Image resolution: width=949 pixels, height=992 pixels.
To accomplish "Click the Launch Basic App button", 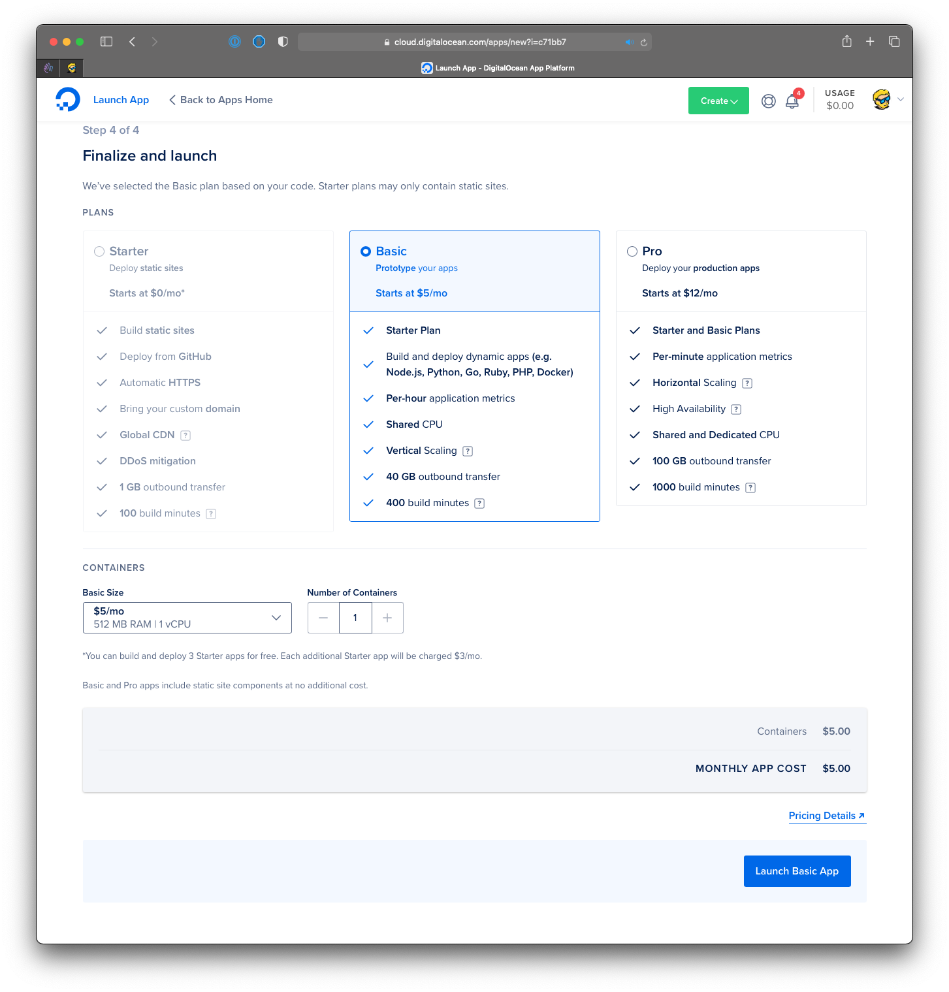I will coord(797,871).
